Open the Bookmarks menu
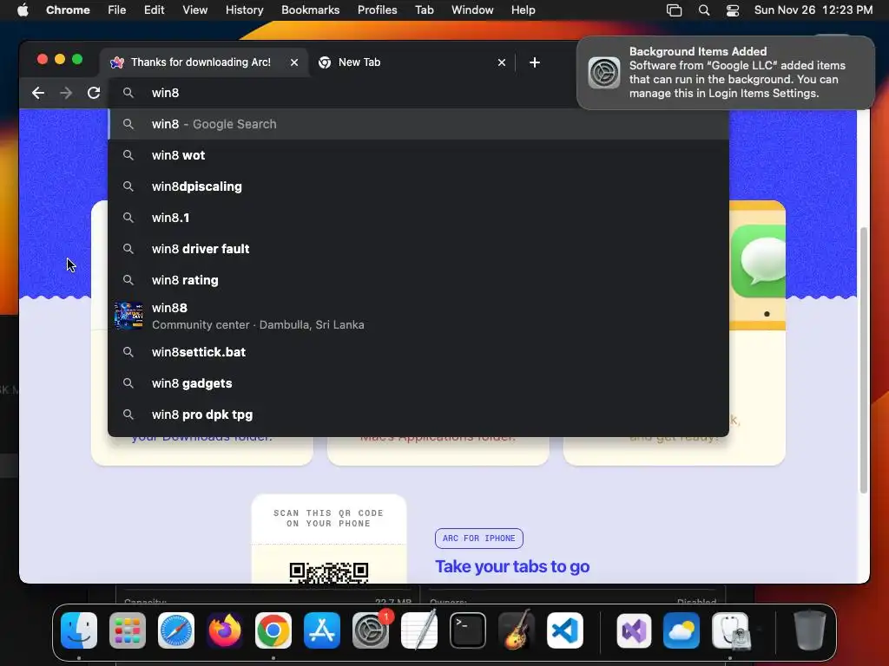Screen dimensions: 889x666 310,10
